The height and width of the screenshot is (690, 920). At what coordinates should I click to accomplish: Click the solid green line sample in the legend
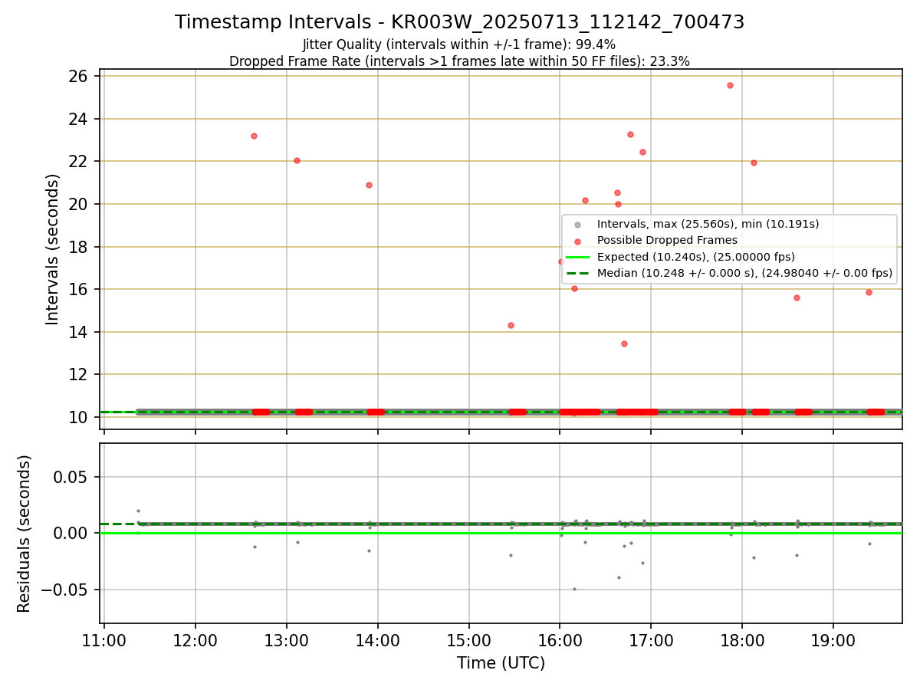tap(578, 257)
